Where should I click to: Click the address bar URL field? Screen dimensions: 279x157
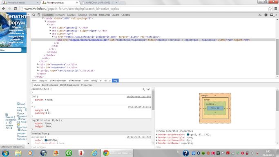point(144,9)
